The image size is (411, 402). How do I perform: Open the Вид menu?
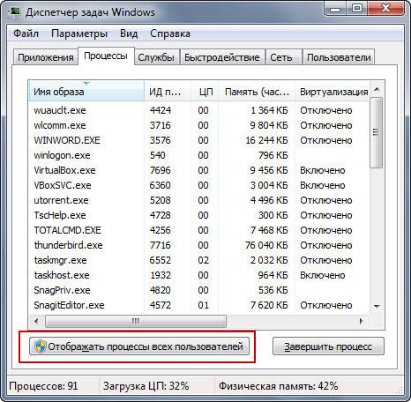[129, 33]
